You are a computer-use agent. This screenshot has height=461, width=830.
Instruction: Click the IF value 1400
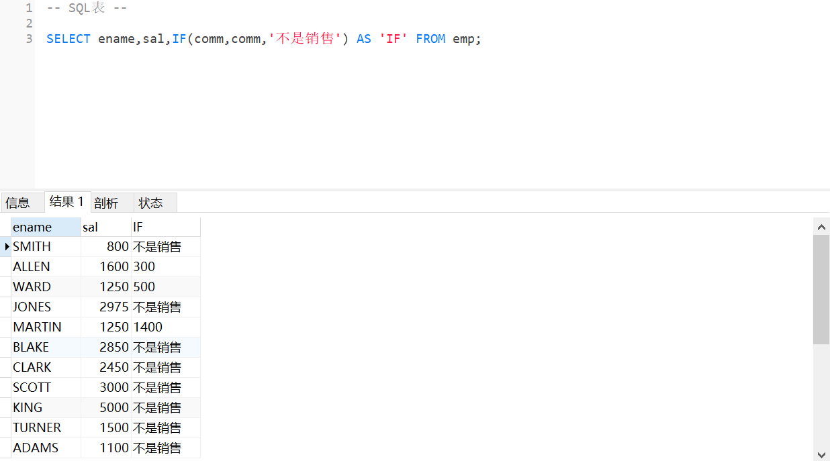[x=165, y=327]
